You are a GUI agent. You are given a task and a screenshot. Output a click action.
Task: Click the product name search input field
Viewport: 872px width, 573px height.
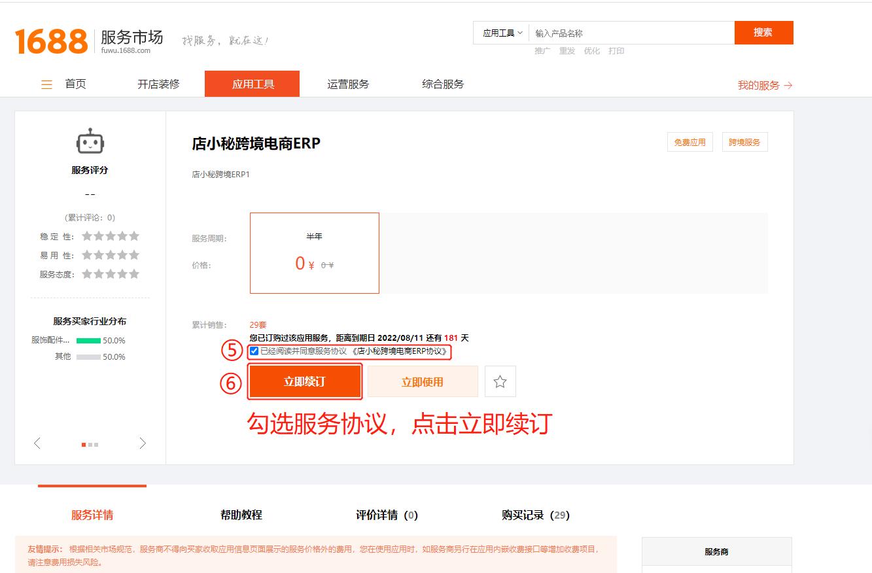tap(628, 32)
